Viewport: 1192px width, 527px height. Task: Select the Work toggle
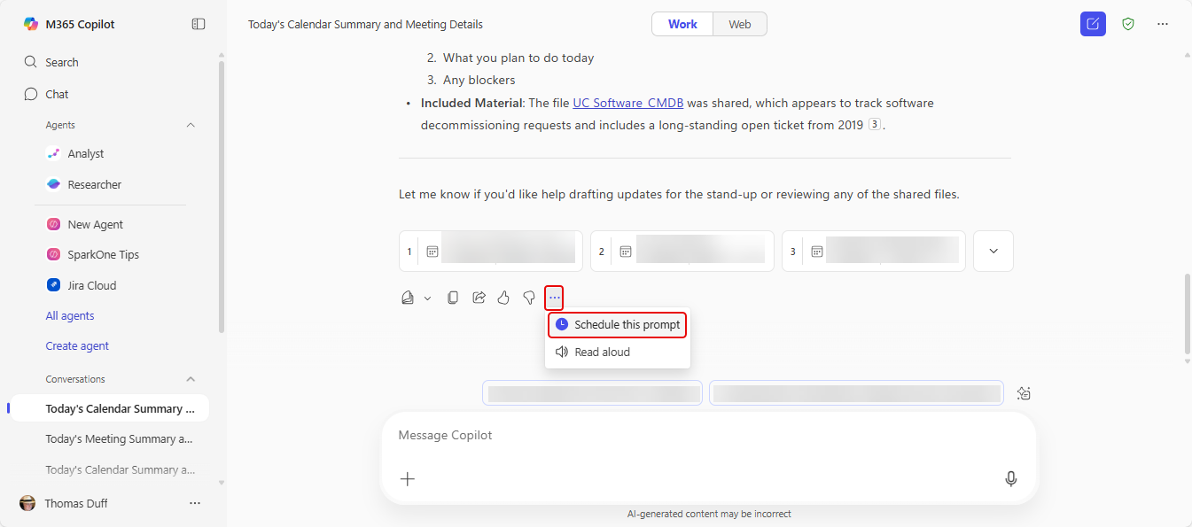[x=682, y=24]
